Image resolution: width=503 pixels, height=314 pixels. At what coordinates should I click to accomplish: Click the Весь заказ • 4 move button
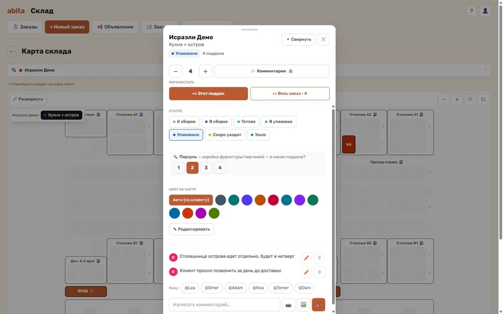[290, 93]
